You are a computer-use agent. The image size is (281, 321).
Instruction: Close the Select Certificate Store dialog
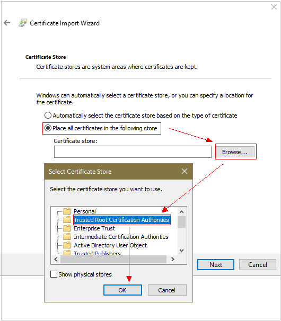click(185, 171)
